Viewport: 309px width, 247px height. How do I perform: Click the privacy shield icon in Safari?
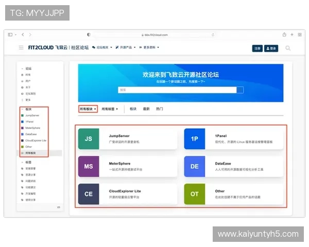tap(89, 34)
